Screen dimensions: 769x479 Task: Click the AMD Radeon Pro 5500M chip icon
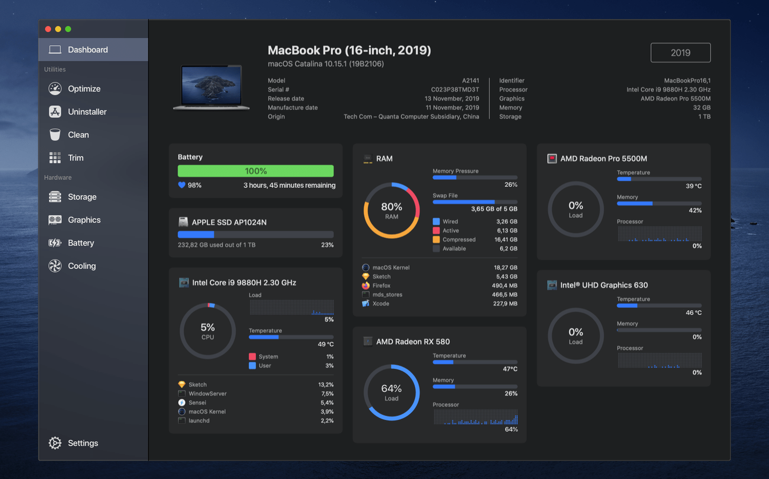click(552, 159)
